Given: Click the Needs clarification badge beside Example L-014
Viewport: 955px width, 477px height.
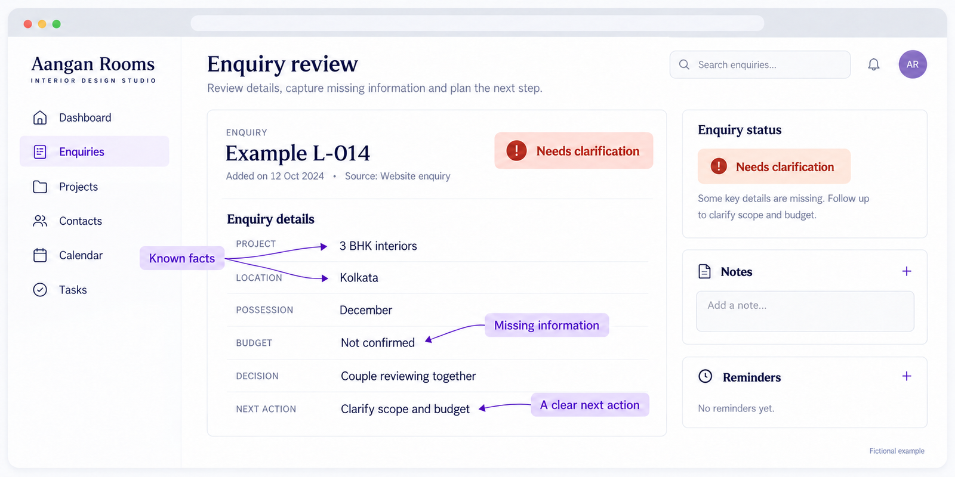Looking at the screenshot, I should [x=574, y=151].
